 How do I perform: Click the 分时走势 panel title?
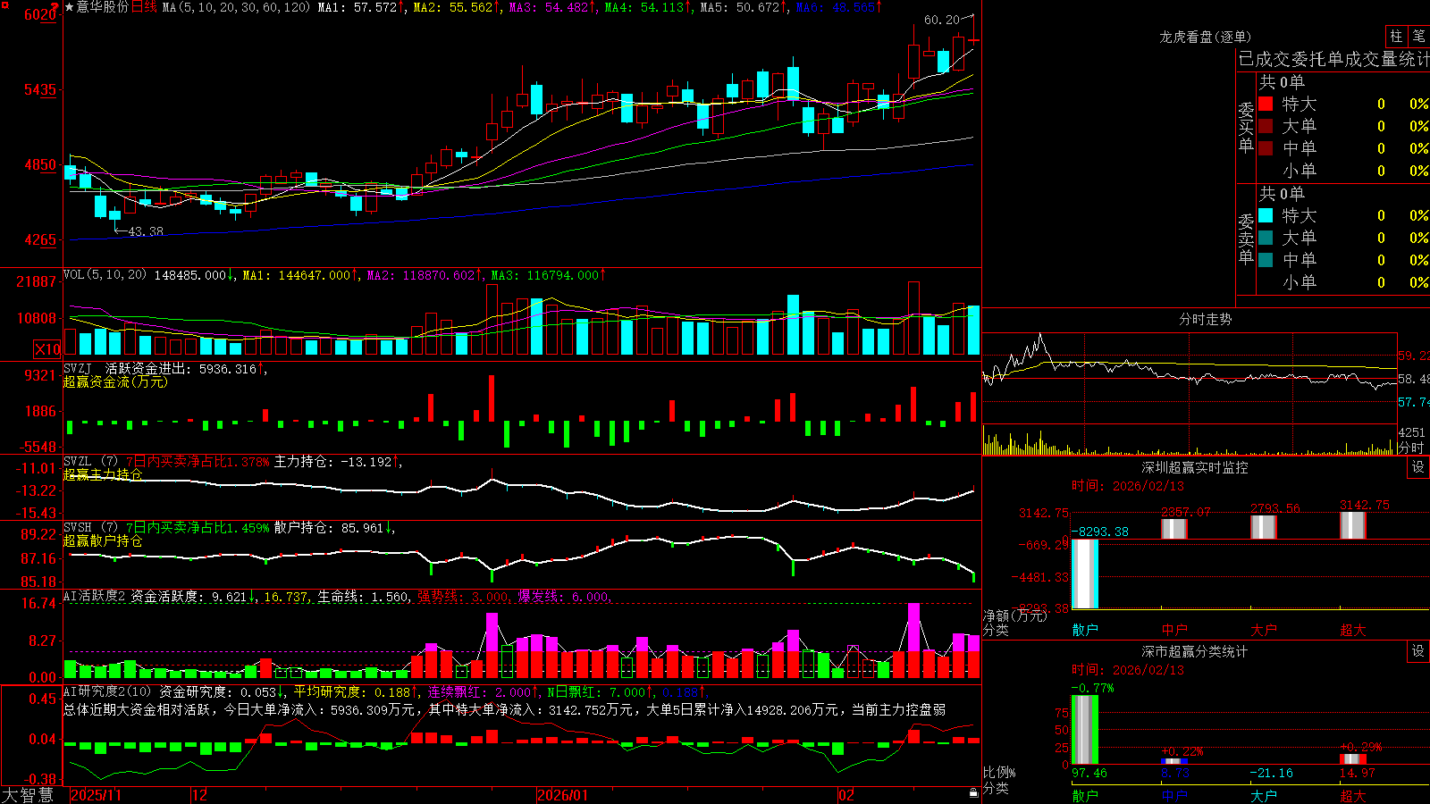[1205, 319]
